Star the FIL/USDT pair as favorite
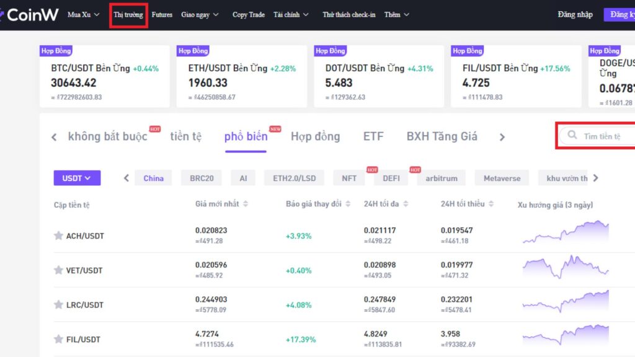The height and width of the screenshot is (357, 635). (58, 339)
